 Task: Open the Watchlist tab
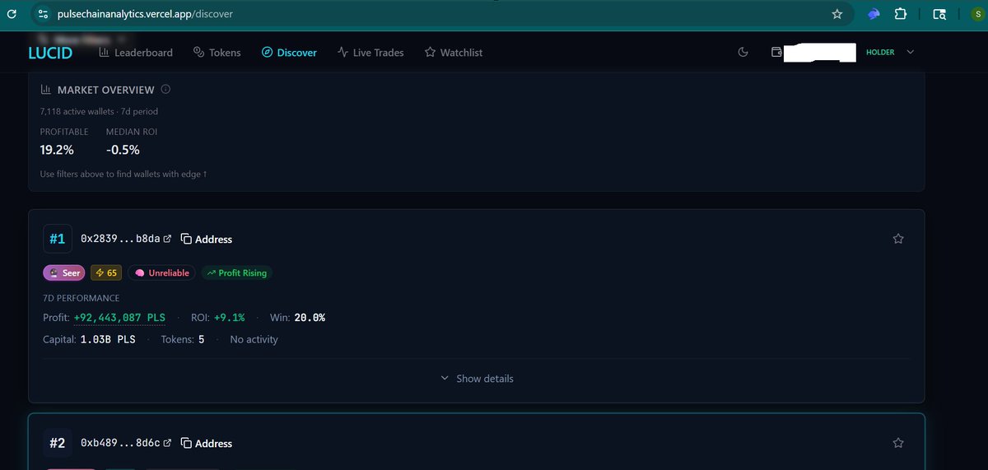[x=454, y=53]
